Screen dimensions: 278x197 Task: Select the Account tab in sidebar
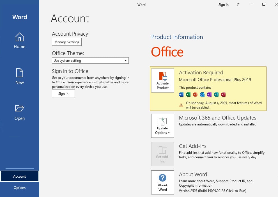[20, 176]
